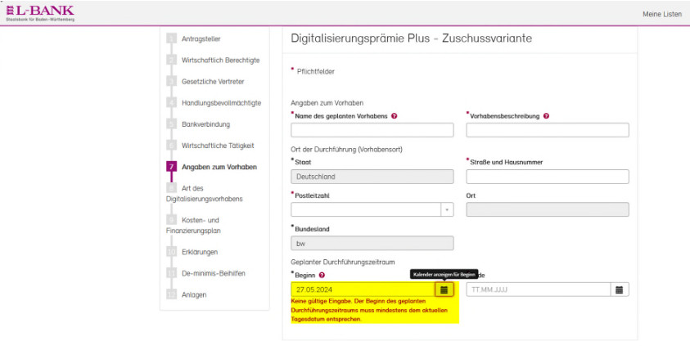
Task: Go to step Bankverbindung
Action: coord(205,124)
